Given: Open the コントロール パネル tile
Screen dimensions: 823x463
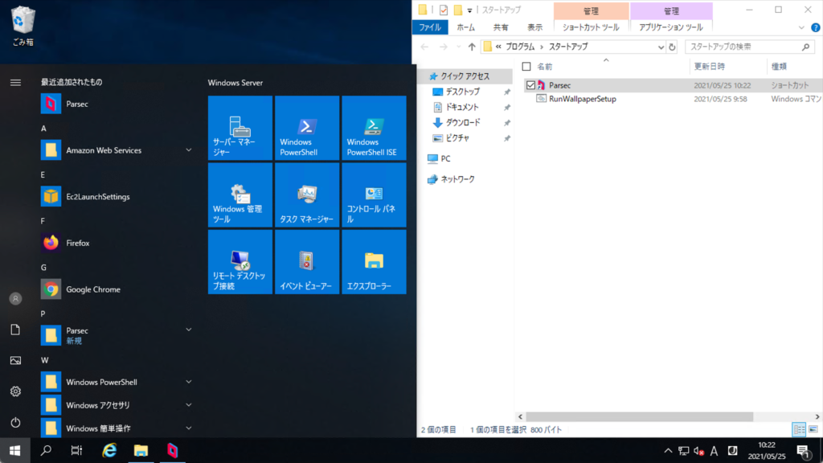Looking at the screenshot, I should [x=374, y=195].
